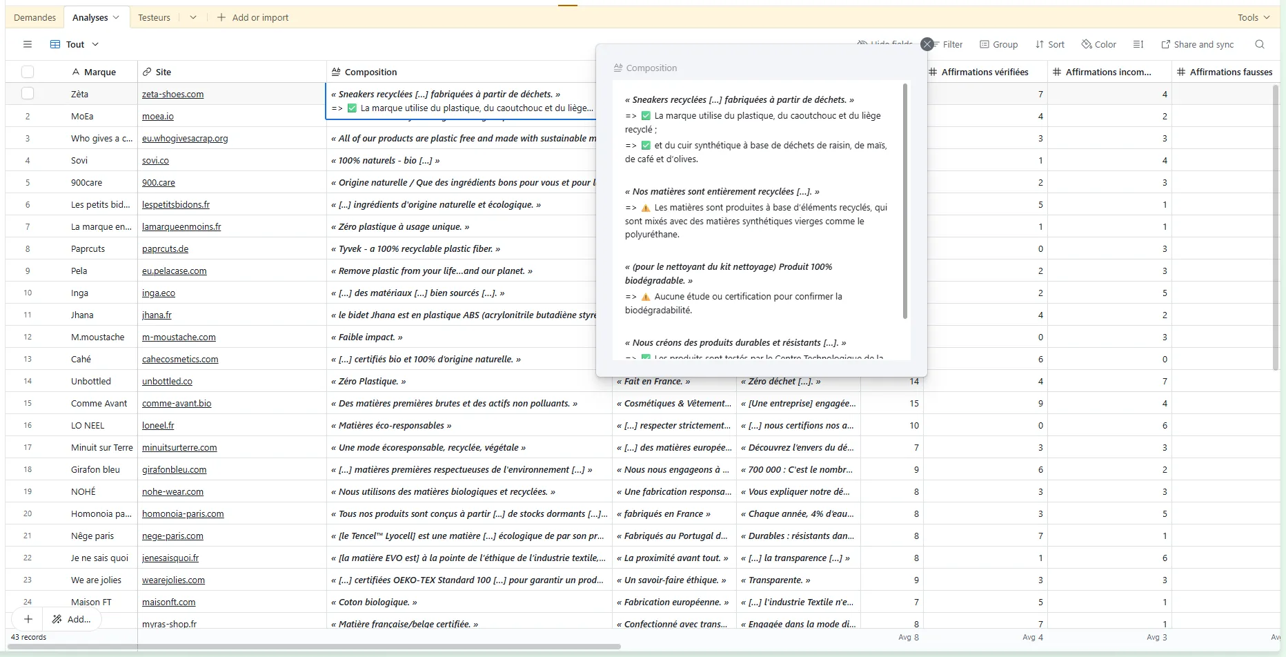
Task: Toggle the views sidebar with hamburger icon
Action: (x=28, y=44)
